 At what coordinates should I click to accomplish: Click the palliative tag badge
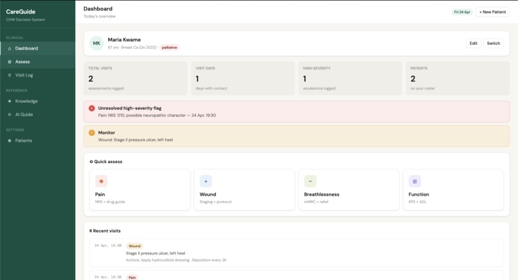169,48
